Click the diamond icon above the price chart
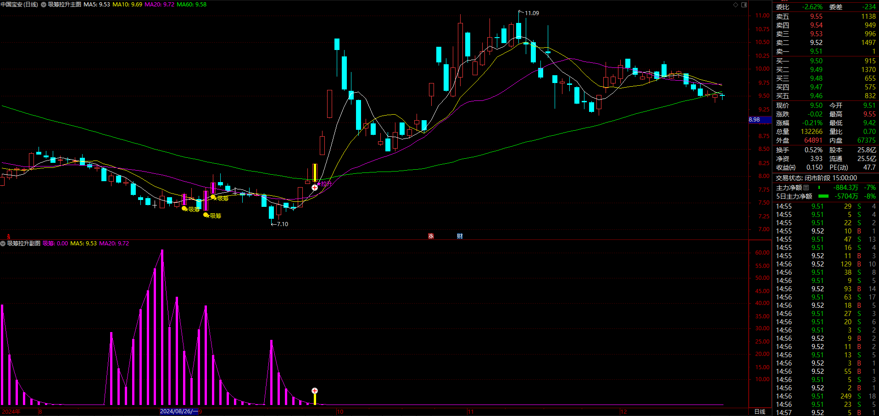This screenshot has width=879, height=416. click(x=735, y=5)
